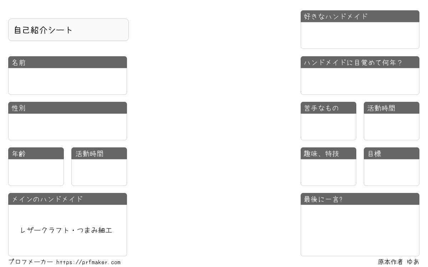Click the 苦手なもの answer box

(328, 127)
